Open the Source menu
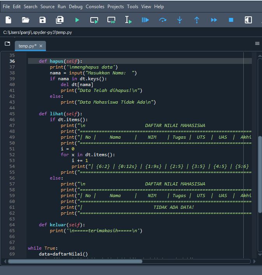This screenshot has height=275, width=262. point(47,7)
